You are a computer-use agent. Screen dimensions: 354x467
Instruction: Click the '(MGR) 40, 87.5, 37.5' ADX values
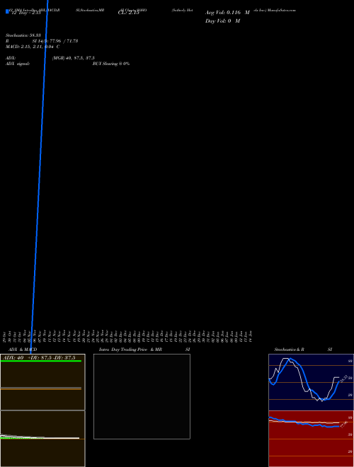pos(74,58)
